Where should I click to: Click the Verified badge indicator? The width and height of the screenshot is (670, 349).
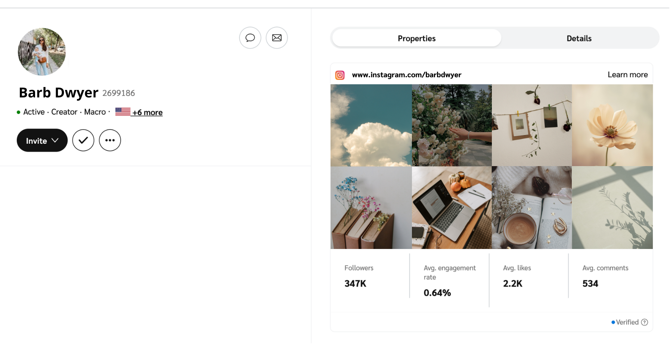click(627, 322)
